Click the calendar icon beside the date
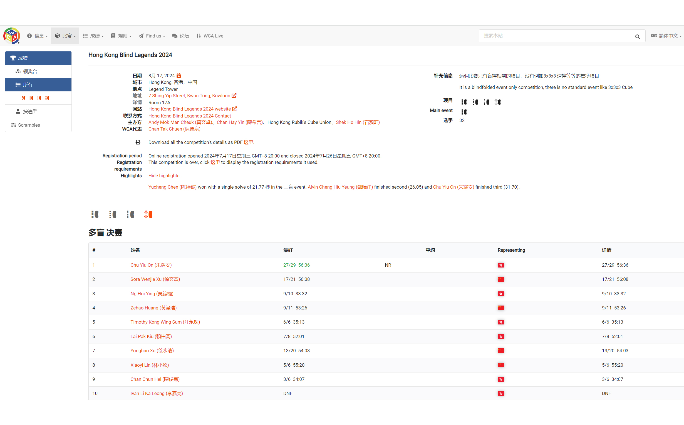Viewport: 684px width, 425px height. click(x=179, y=76)
